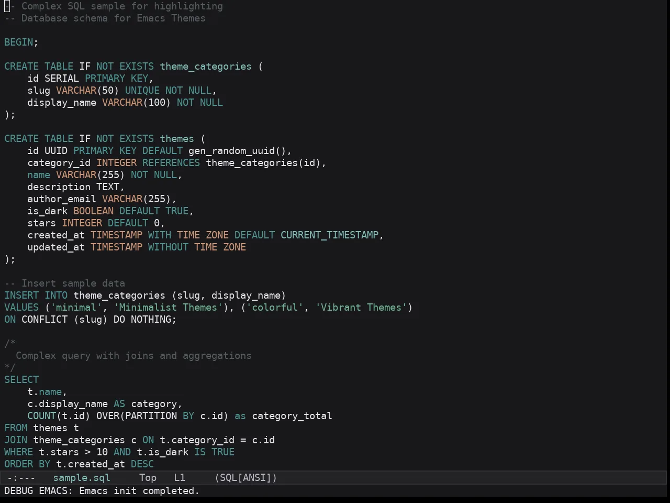Click the block cursor at buffer start
670x503 pixels.
tap(7, 6)
